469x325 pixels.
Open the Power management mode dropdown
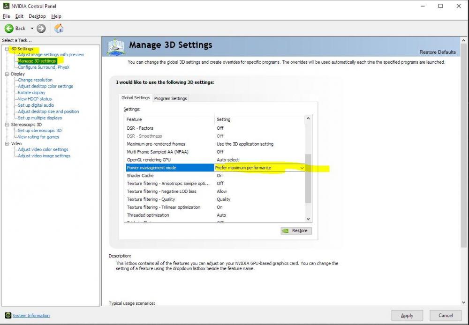pyautogui.click(x=302, y=168)
